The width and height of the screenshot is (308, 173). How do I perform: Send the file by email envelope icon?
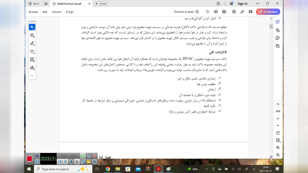250,12
